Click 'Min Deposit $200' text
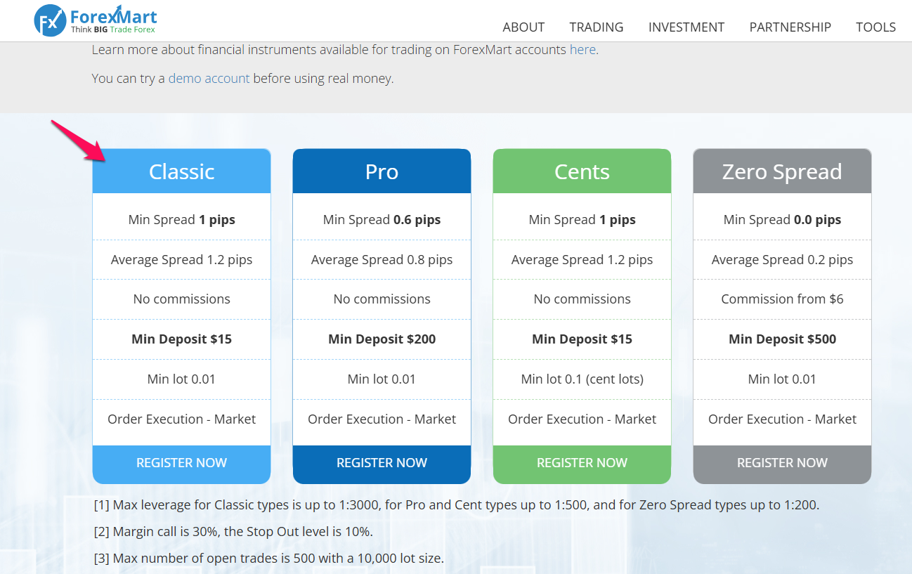The width and height of the screenshot is (912, 574). click(382, 339)
